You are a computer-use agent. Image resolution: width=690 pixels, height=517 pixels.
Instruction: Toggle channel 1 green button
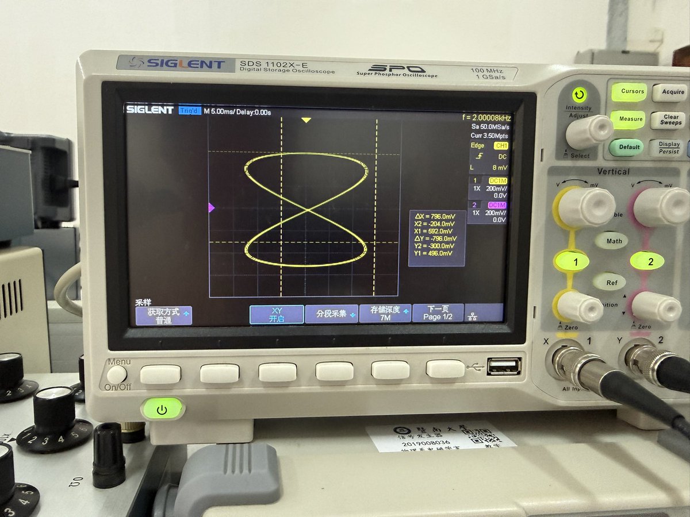point(572,261)
